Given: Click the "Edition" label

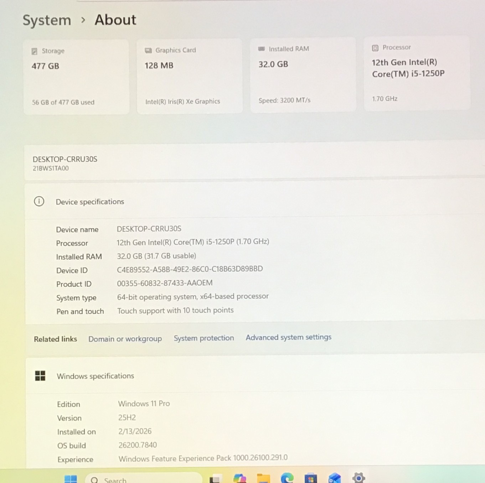Looking at the screenshot, I should (x=69, y=404).
